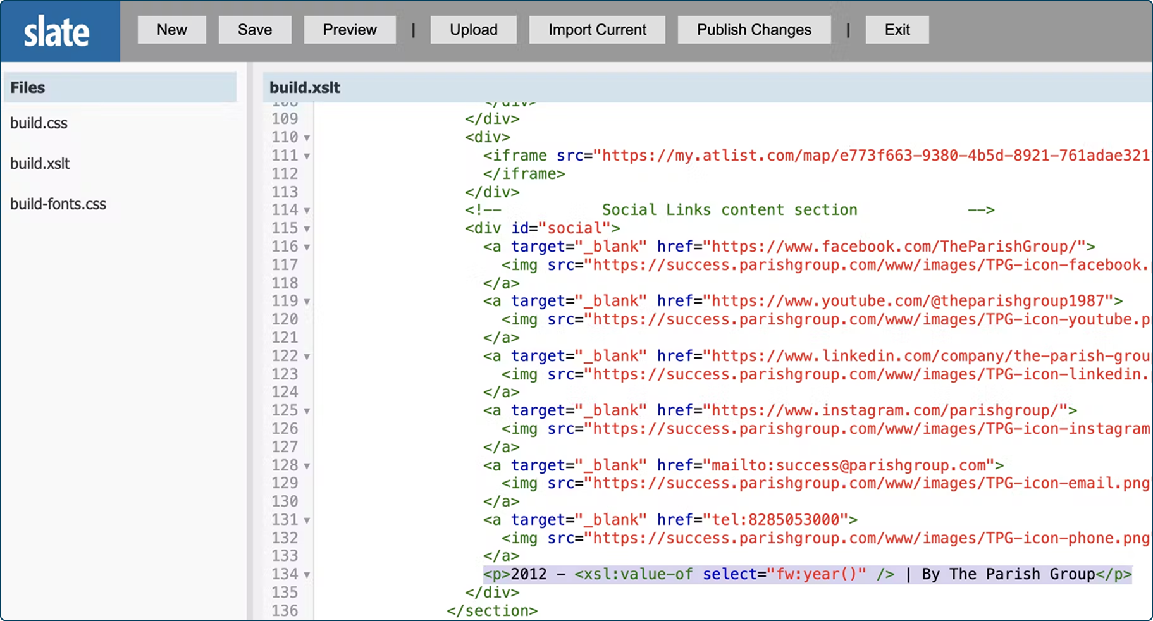This screenshot has width=1153, height=621.
Task: Fold Facebook anchor at line 116
Action: tap(307, 247)
